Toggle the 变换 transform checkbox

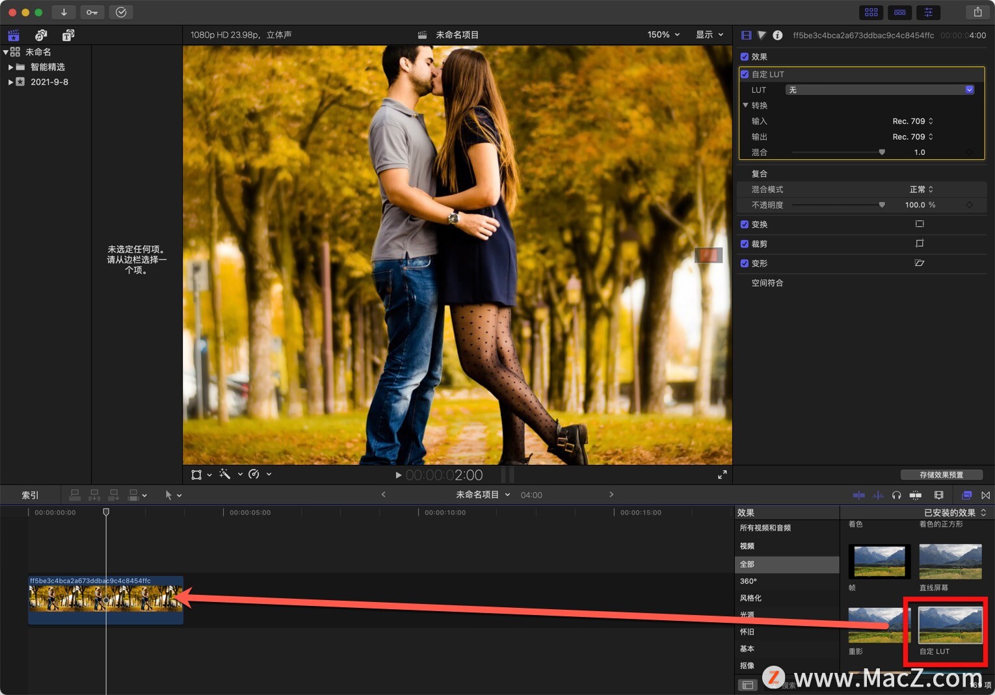[745, 224]
